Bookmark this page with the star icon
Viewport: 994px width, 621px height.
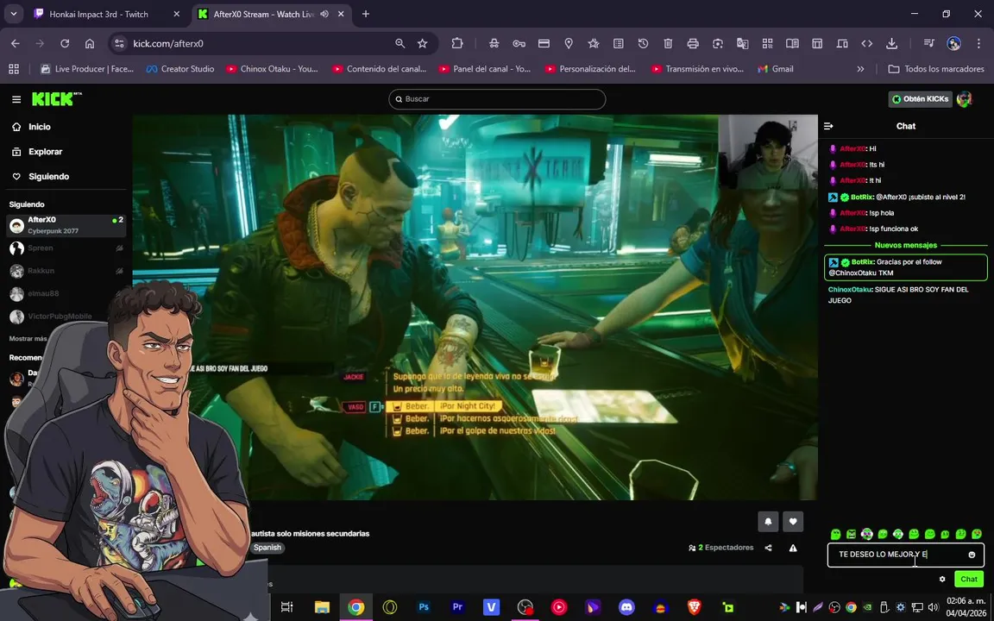422,44
